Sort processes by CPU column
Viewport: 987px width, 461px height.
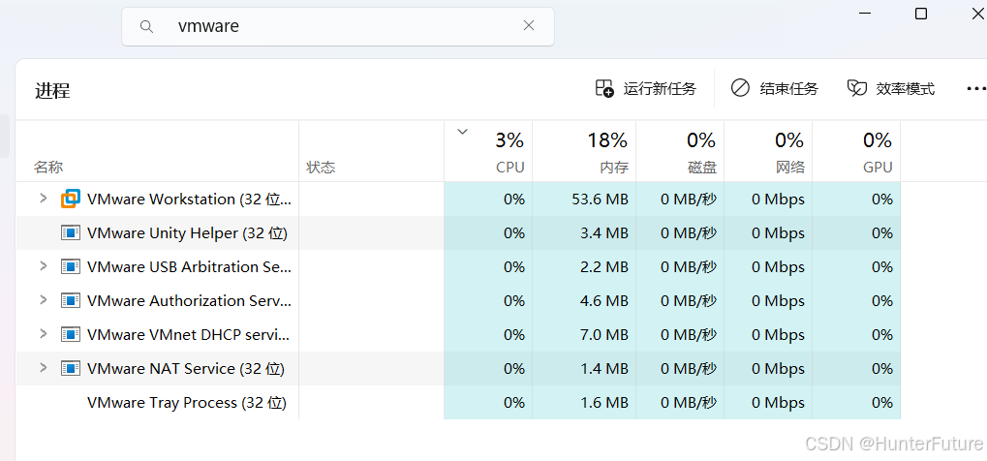[510, 168]
